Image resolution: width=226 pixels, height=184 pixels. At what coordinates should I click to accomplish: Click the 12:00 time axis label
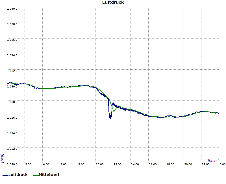click(x=117, y=164)
